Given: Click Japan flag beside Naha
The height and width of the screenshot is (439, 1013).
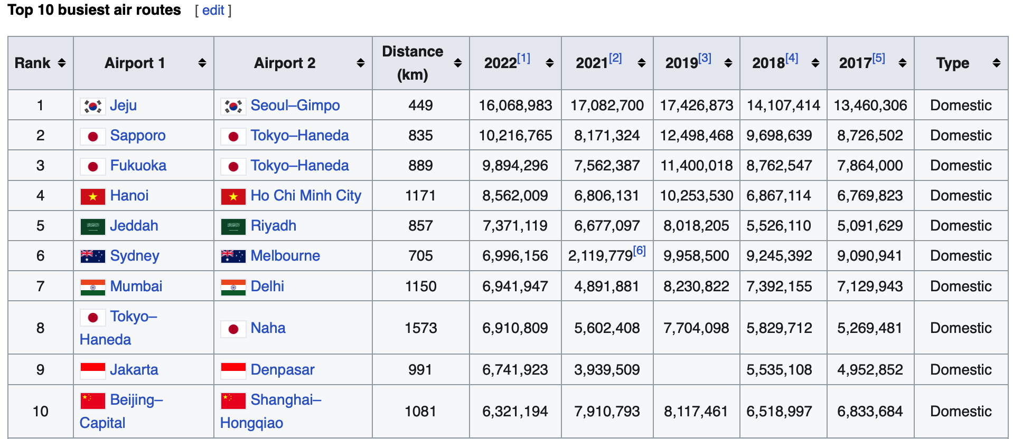Looking at the screenshot, I should coord(233,329).
